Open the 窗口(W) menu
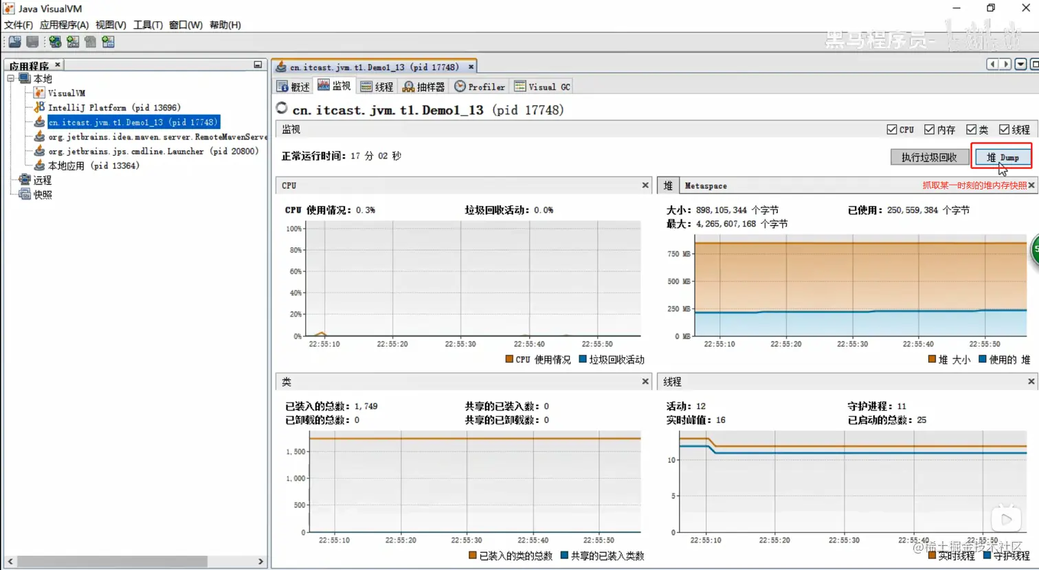The width and height of the screenshot is (1039, 570). 186,25
